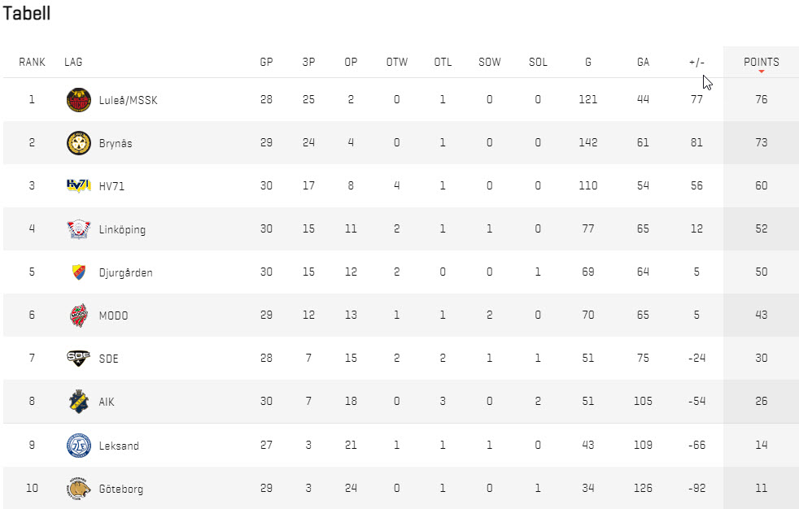Sort table by POINTS column header

pos(761,62)
